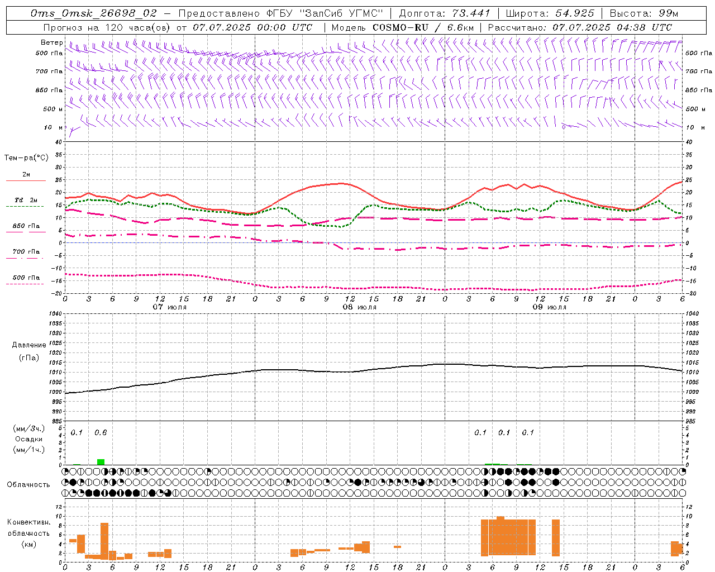Click the 500 гПа temperature legend entry
The width and height of the screenshot is (715, 572).
point(26,278)
